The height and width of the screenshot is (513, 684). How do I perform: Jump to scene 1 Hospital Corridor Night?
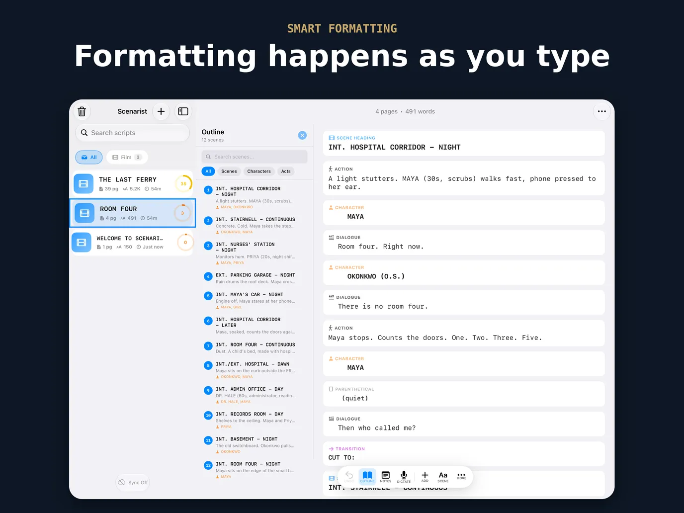(x=255, y=197)
